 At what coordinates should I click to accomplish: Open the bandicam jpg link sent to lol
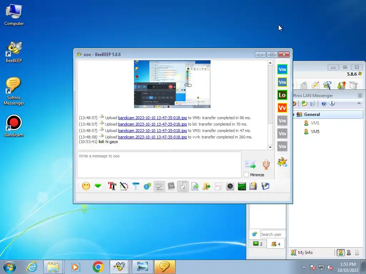(x=152, y=124)
